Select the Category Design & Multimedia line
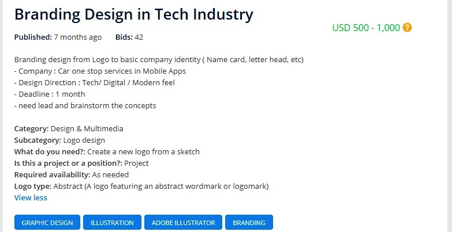The image size is (452, 232). click(x=68, y=128)
